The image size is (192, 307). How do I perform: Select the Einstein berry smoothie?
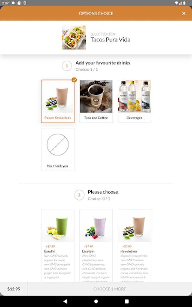point(96,246)
